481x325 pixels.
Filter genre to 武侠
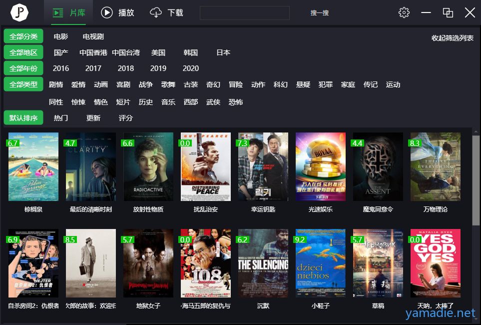tap(213, 102)
